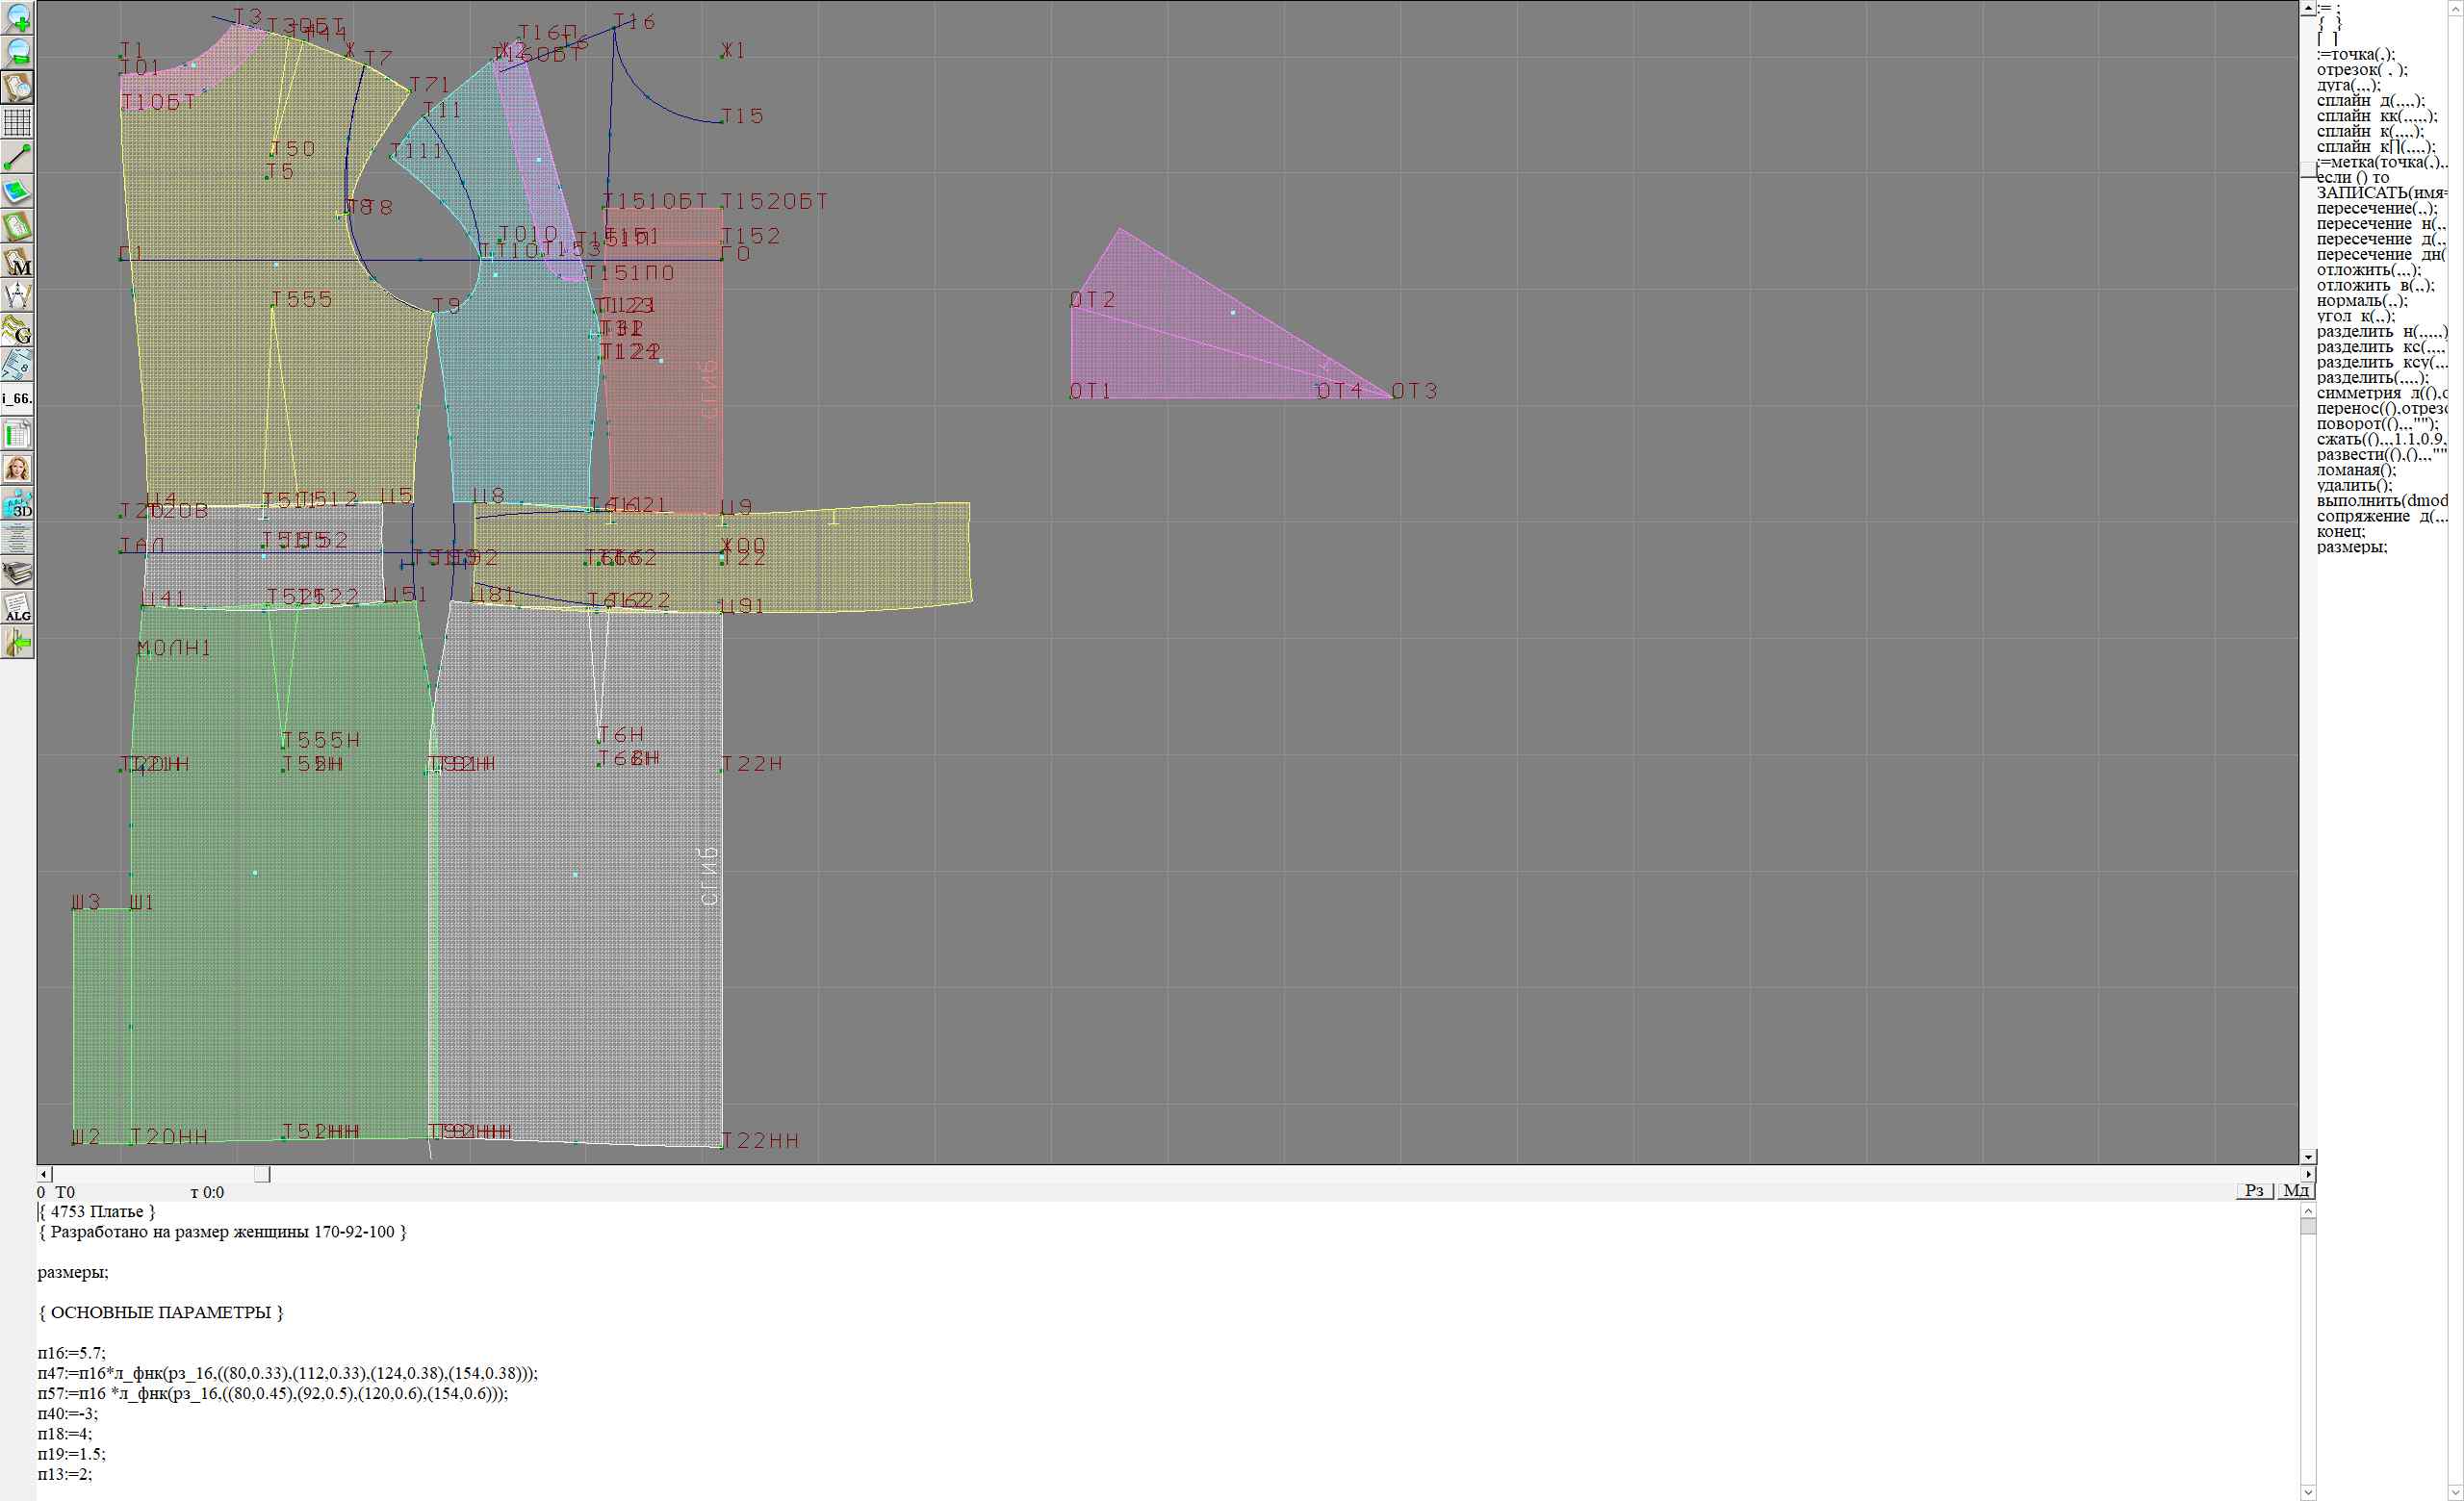The height and width of the screenshot is (1501, 2464).
Task: Click the woman portrait icon
Action: pos(18,469)
